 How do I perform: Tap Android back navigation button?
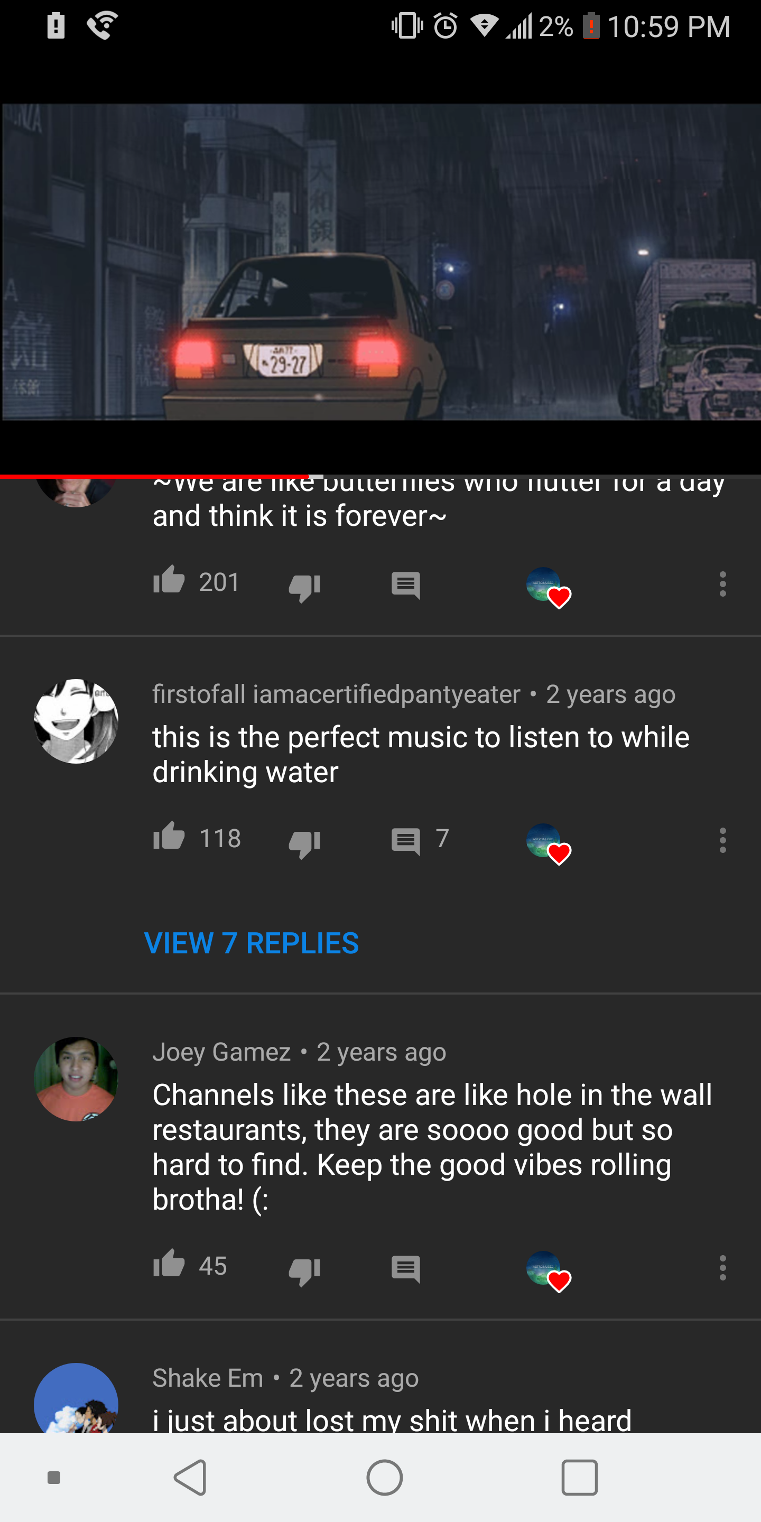click(x=191, y=1477)
